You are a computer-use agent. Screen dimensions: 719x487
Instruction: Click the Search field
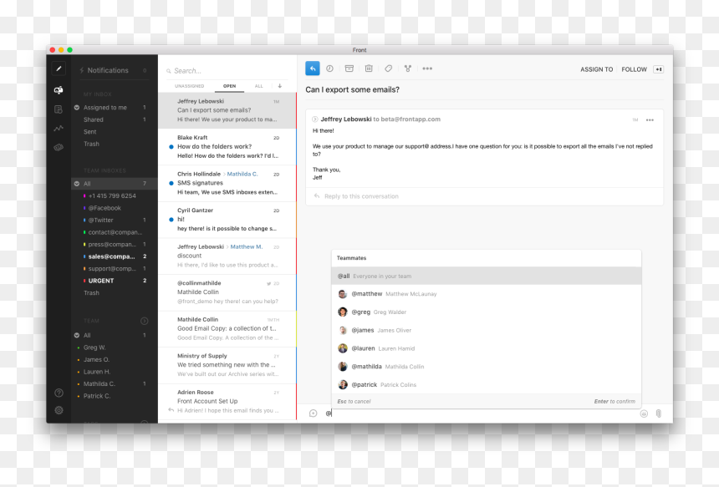click(x=227, y=71)
